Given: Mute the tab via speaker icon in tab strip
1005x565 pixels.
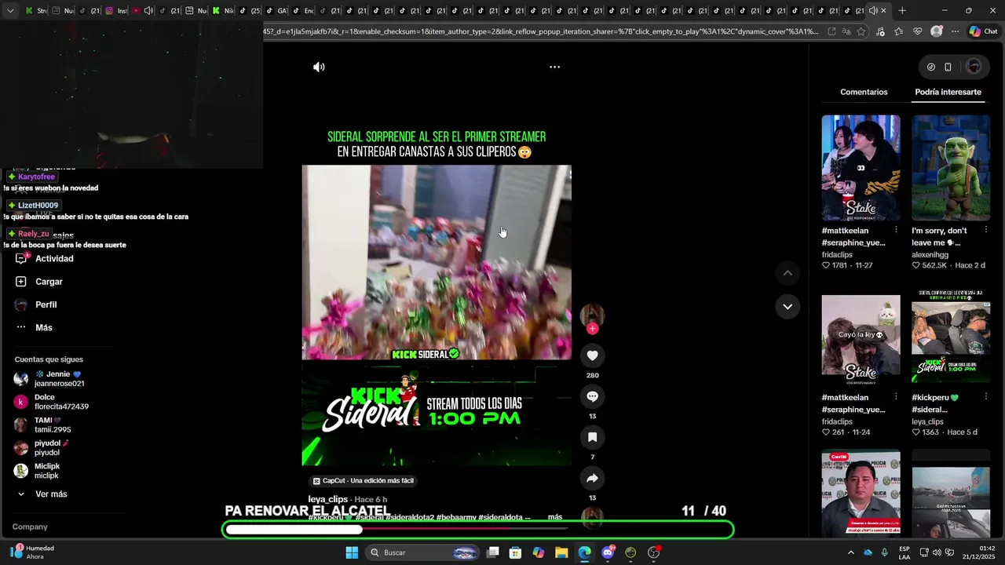Looking at the screenshot, I should tap(873, 11).
